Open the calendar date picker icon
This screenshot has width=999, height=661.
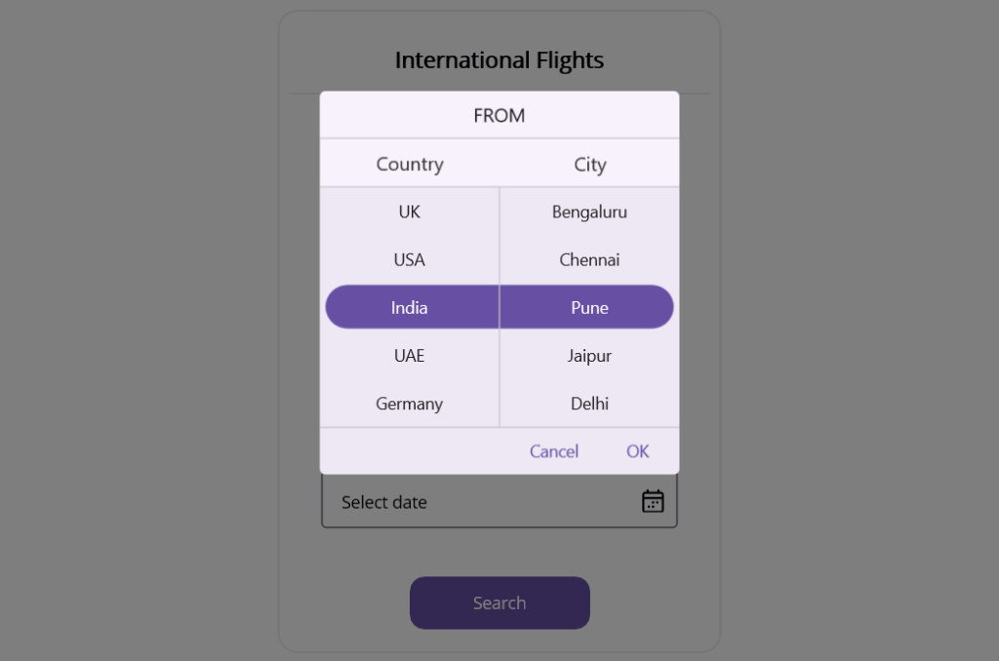tap(652, 499)
